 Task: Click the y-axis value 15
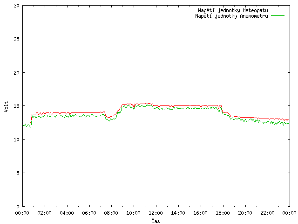point(17,106)
